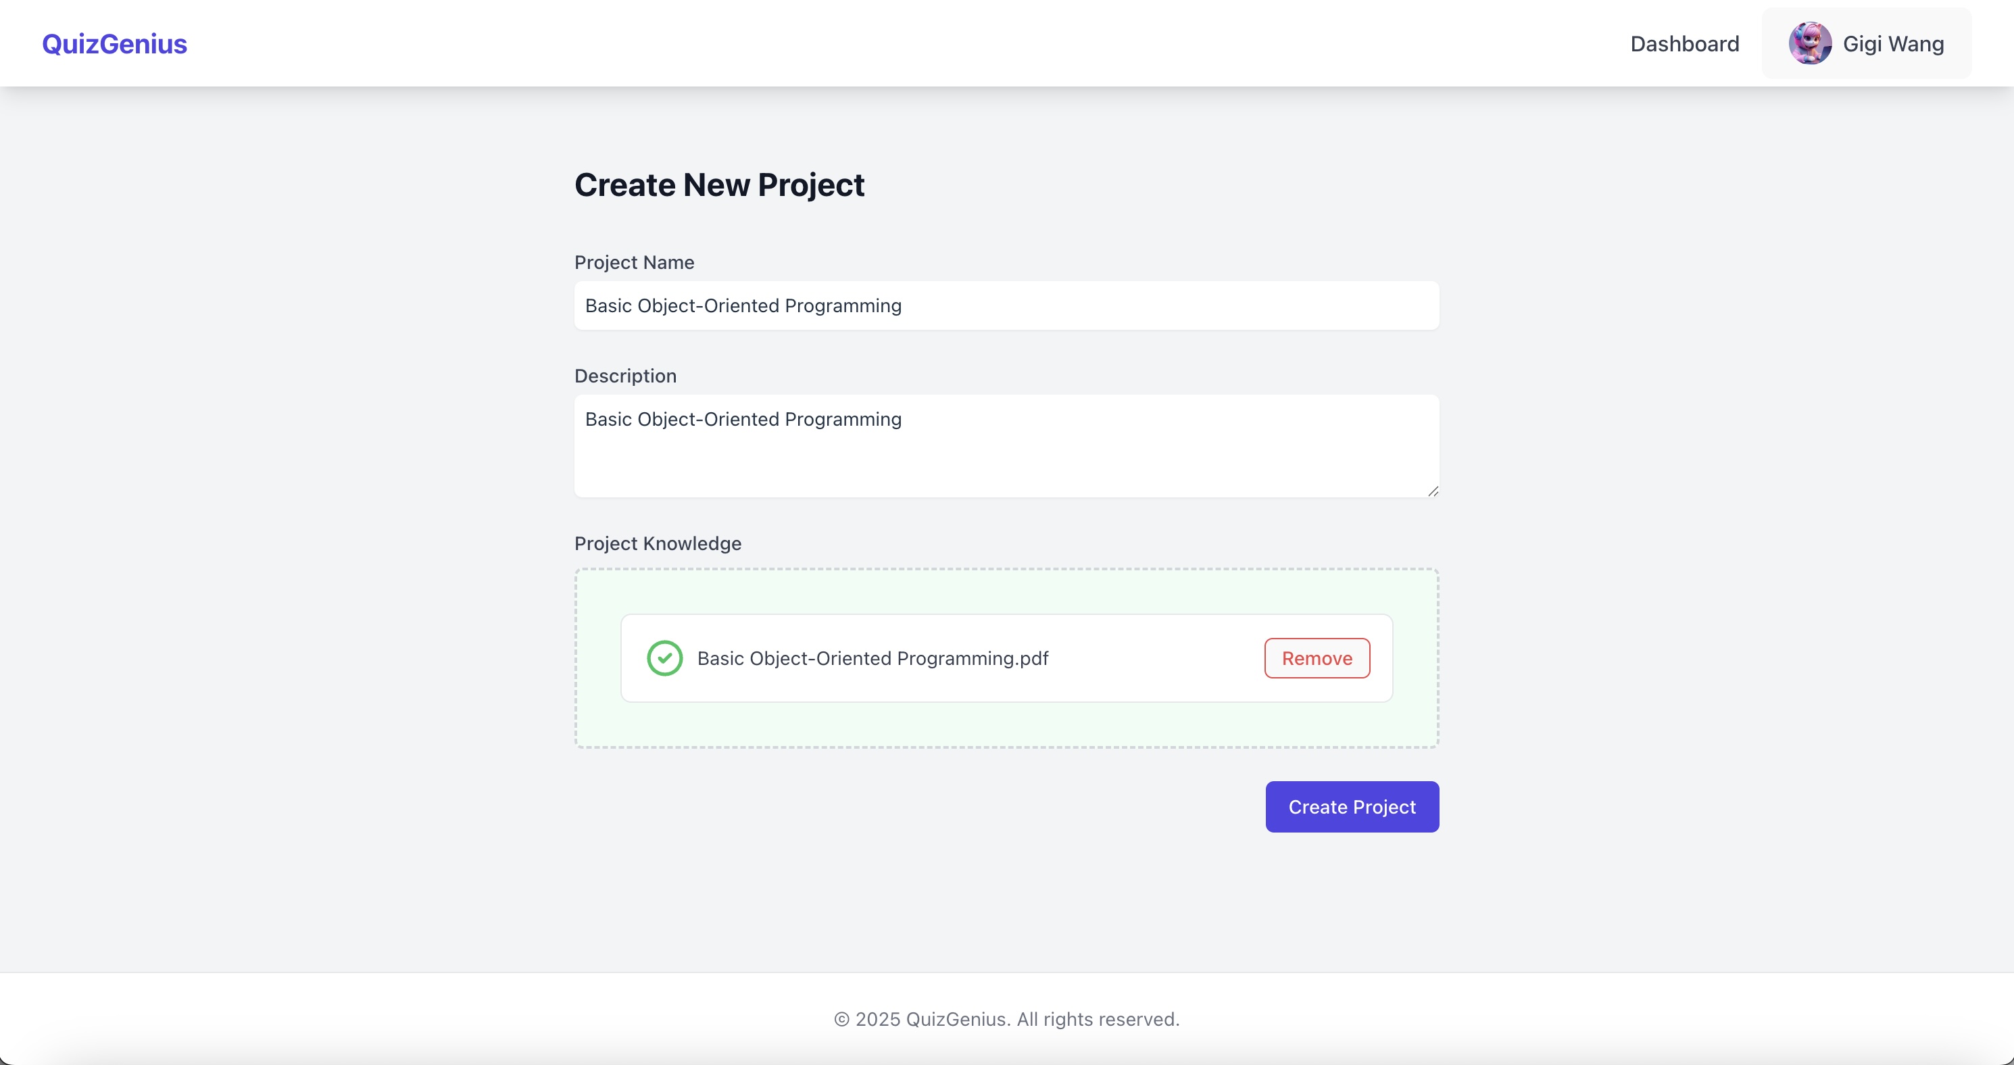The width and height of the screenshot is (2014, 1065).
Task: Click Gigi Wang's avatar picture
Action: tap(1809, 44)
